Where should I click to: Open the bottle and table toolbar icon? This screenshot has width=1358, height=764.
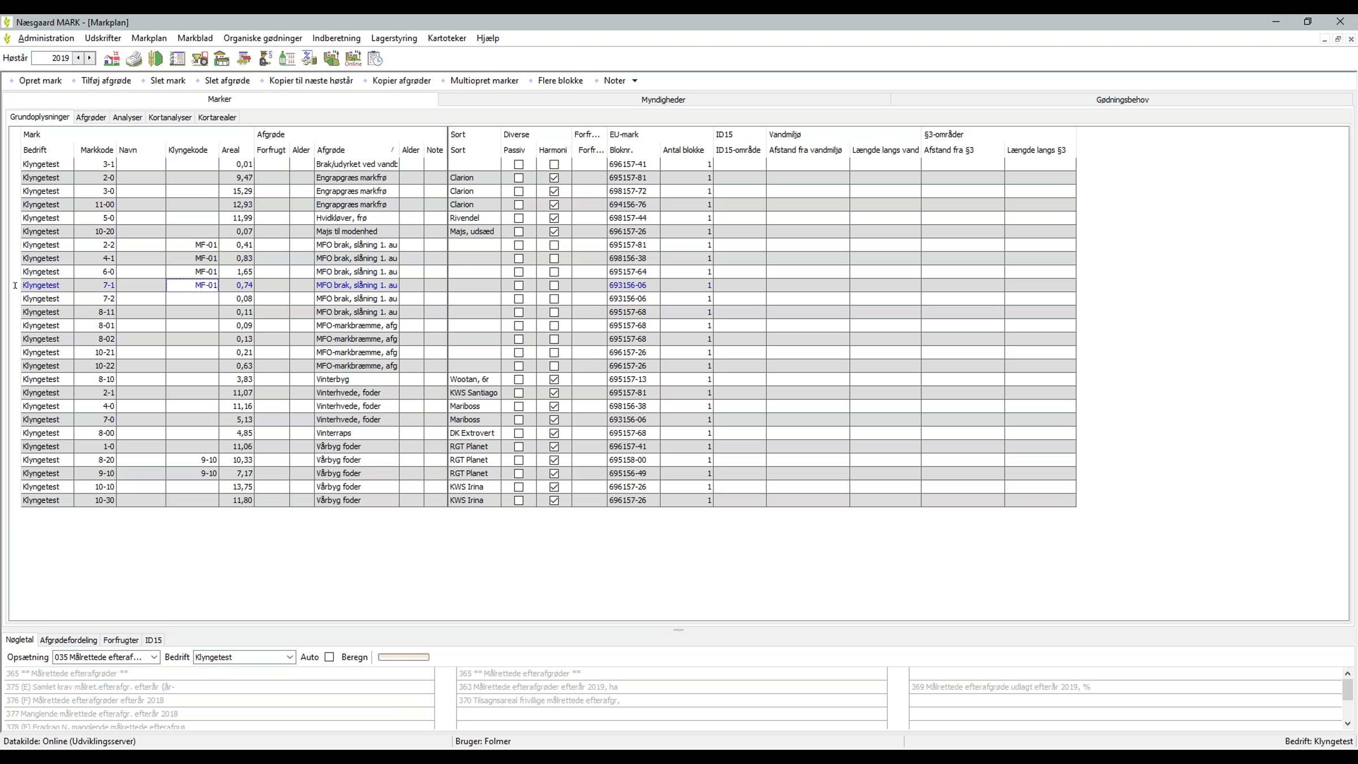tap(287, 58)
